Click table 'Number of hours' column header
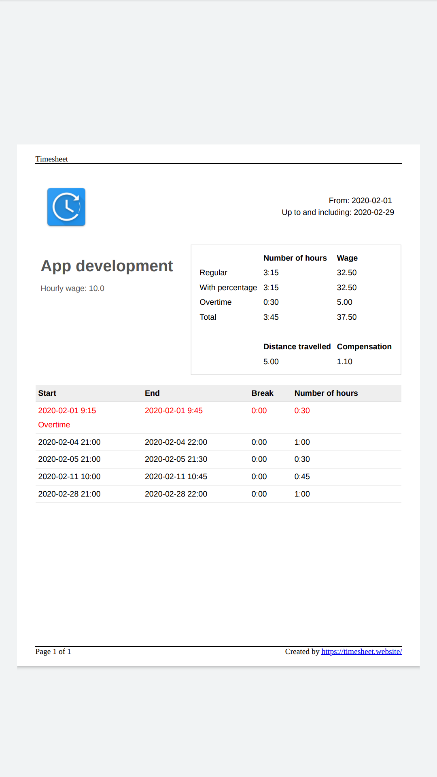 click(x=326, y=393)
